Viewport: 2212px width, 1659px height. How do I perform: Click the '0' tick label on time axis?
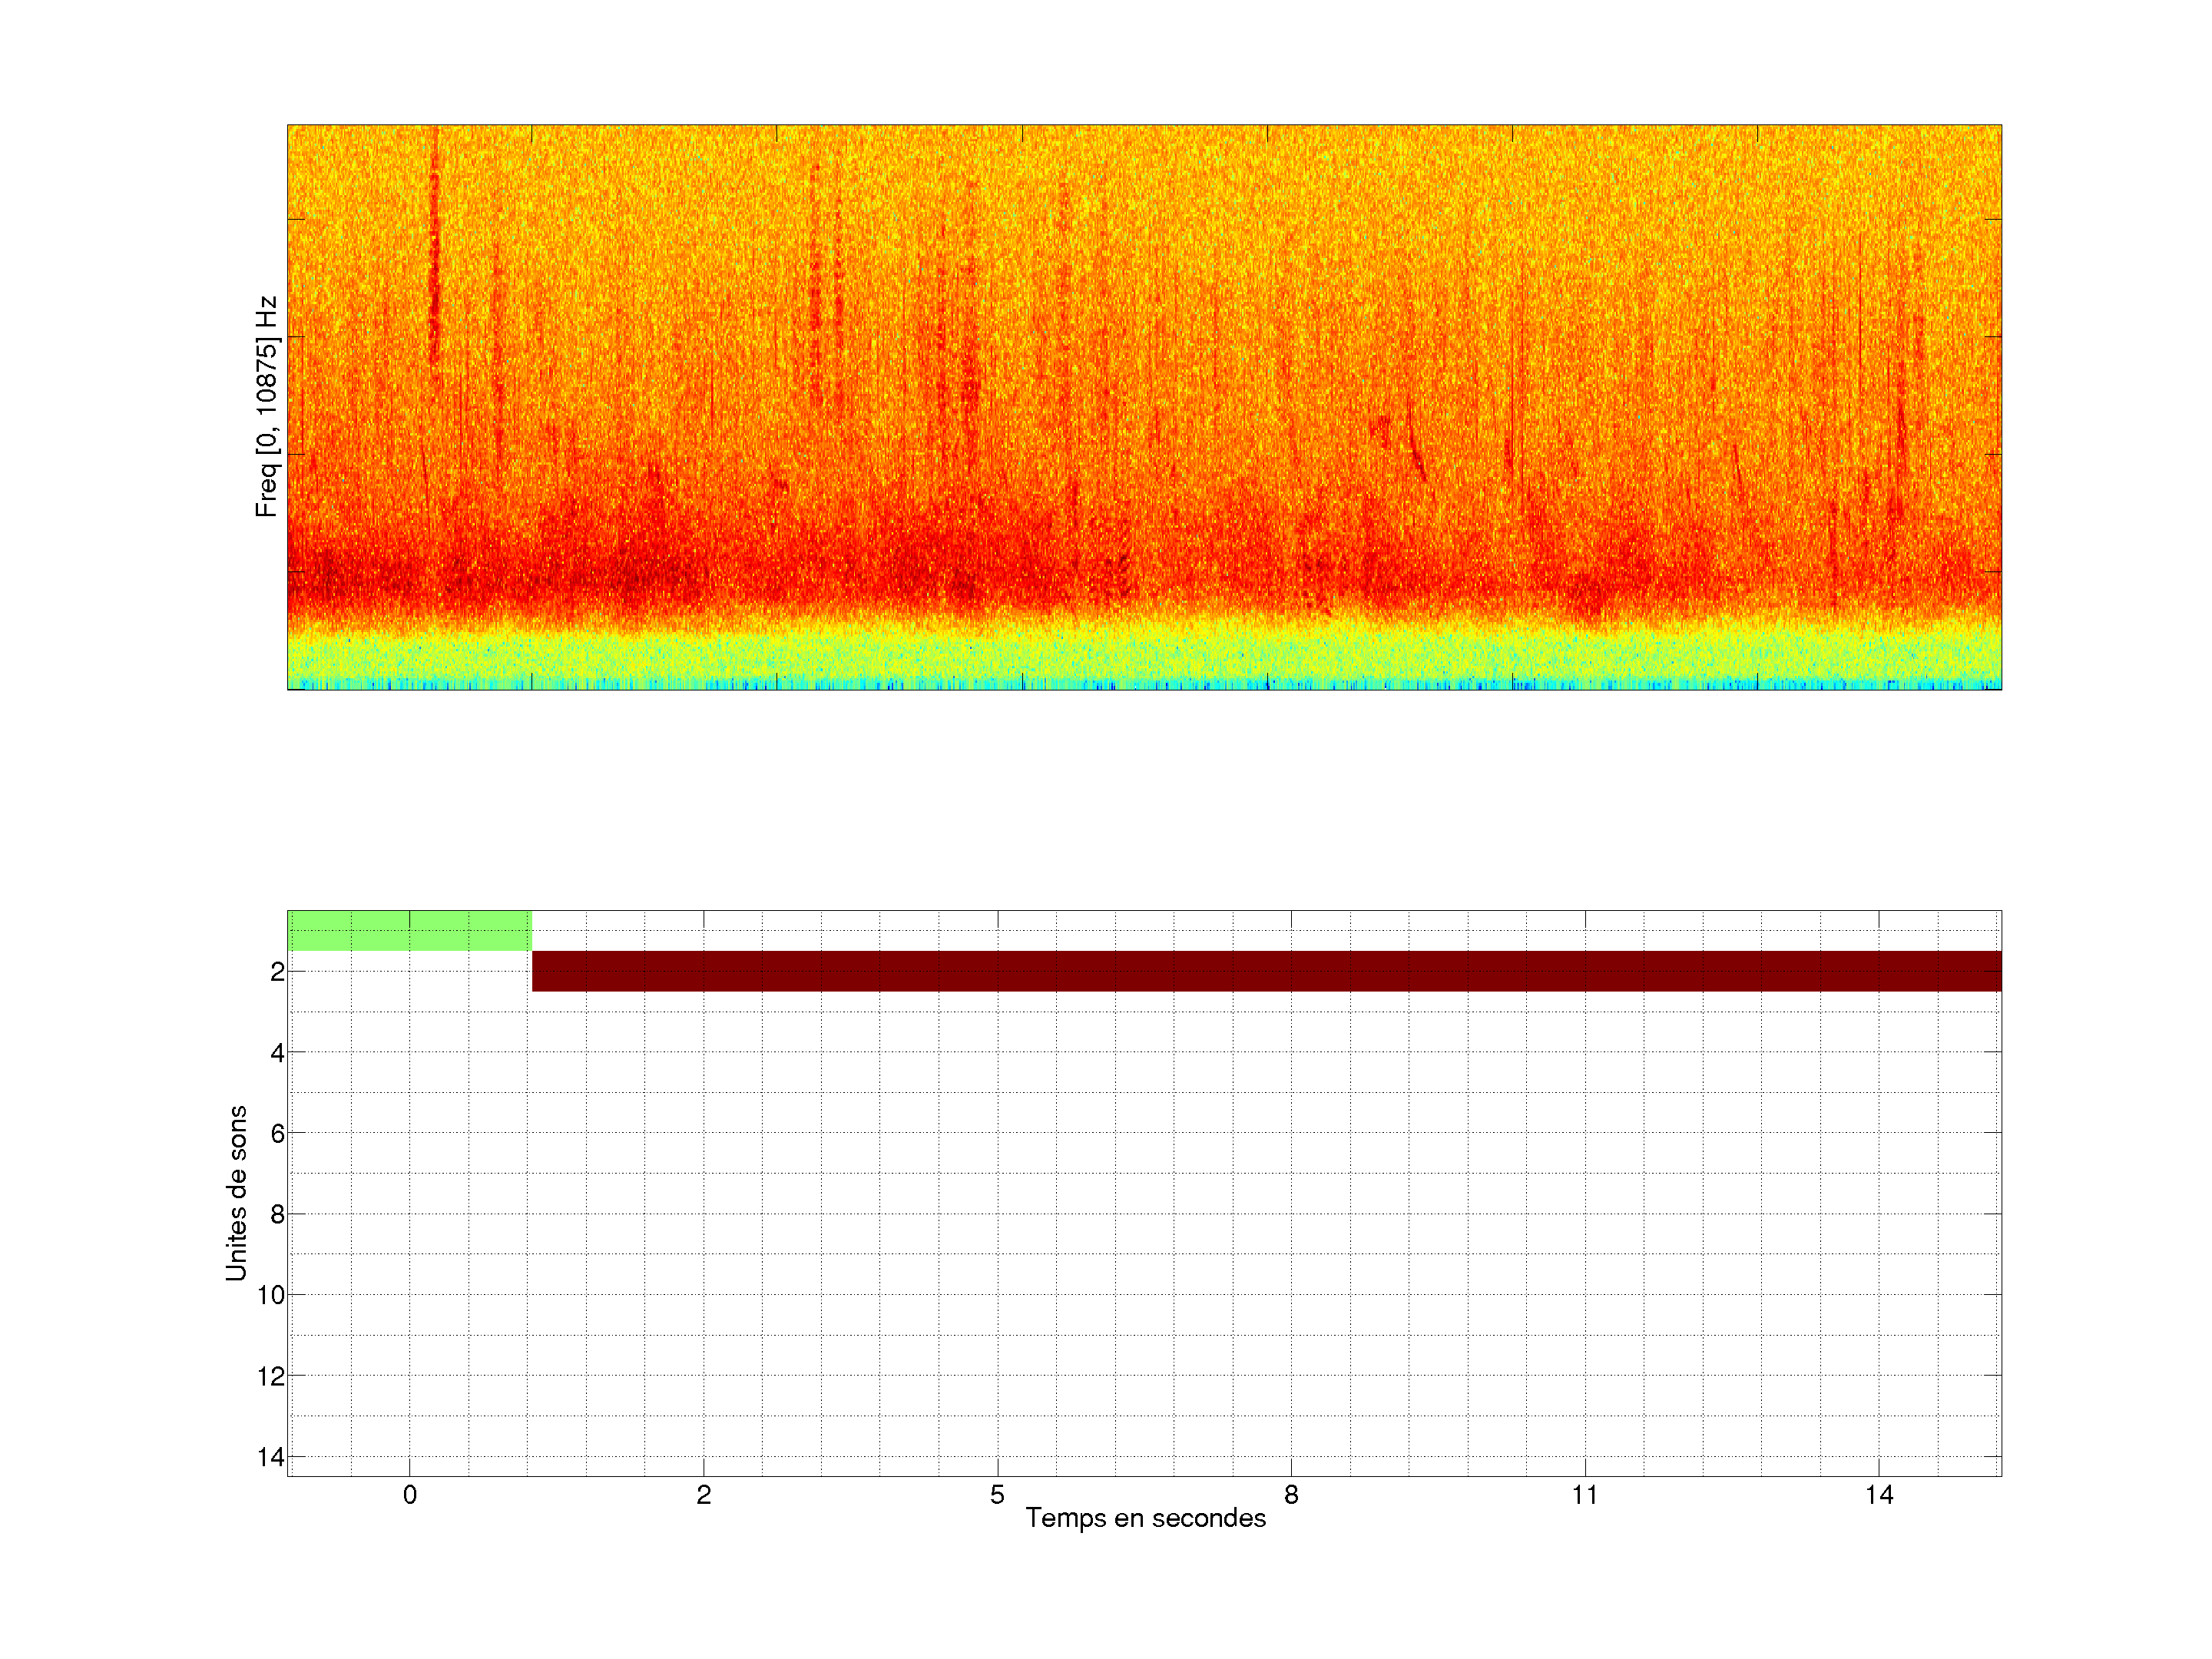[x=409, y=1495]
